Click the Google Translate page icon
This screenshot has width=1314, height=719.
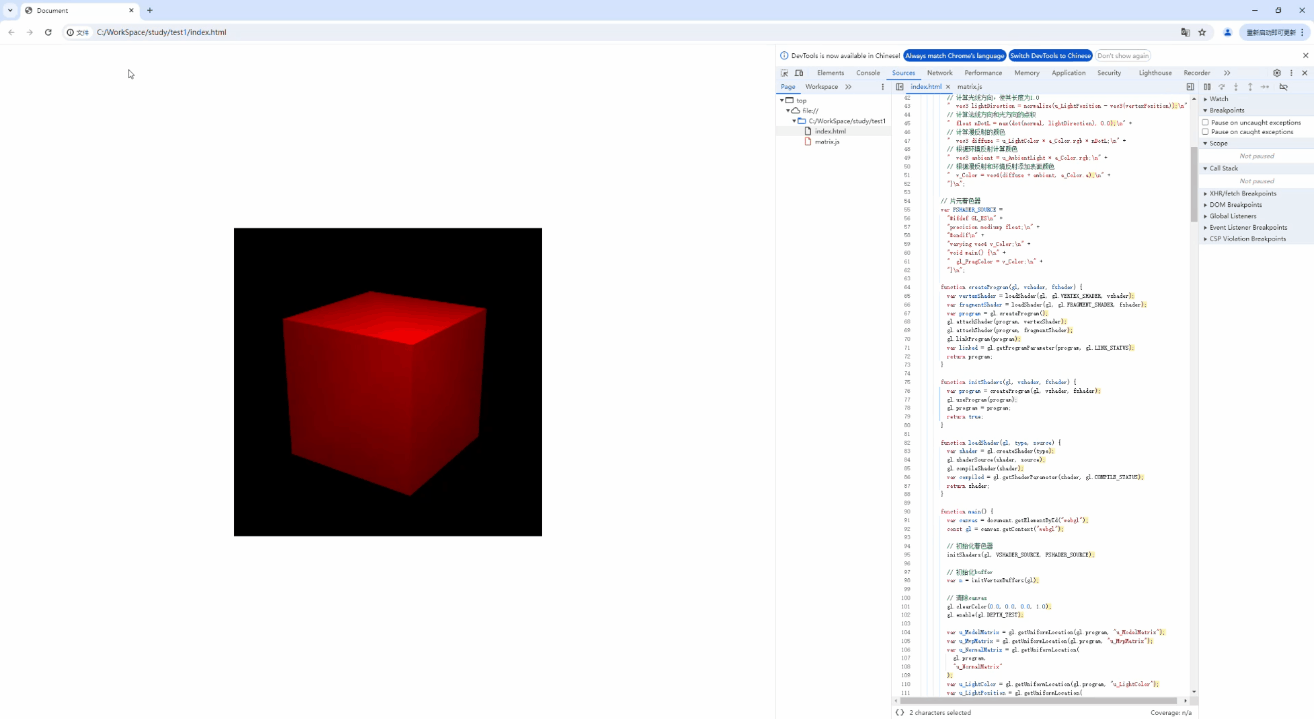(x=1185, y=32)
